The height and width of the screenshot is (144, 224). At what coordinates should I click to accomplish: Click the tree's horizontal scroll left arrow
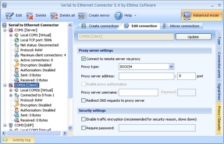[x=4, y=133]
